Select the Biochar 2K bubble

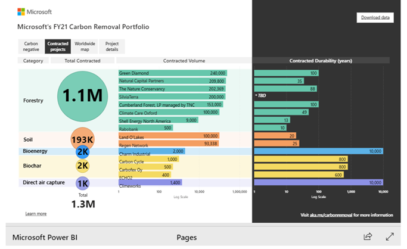pyautogui.click(x=83, y=166)
